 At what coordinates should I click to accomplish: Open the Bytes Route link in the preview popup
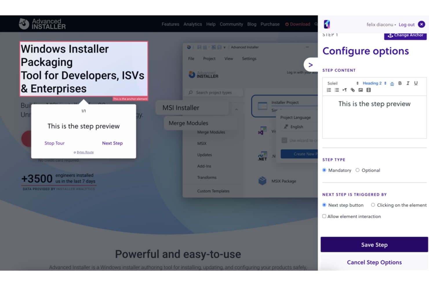pyautogui.click(x=85, y=152)
